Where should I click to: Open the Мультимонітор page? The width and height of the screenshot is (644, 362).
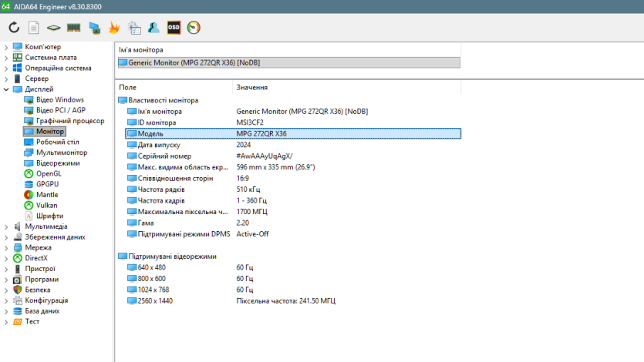61,153
